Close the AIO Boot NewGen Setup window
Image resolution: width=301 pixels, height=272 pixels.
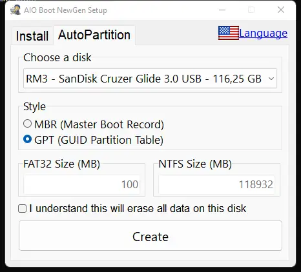point(281,10)
